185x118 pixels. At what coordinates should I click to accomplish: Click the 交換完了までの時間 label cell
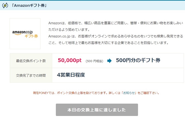(x=31, y=75)
